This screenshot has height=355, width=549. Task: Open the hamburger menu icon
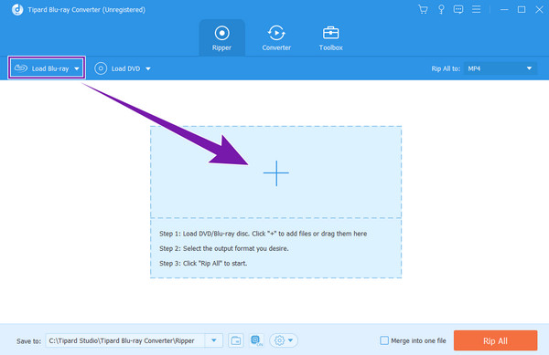tap(476, 9)
